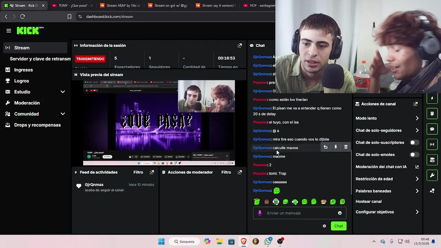
Task: Open Configurar objetivos options arrow
Action: [x=417, y=212]
